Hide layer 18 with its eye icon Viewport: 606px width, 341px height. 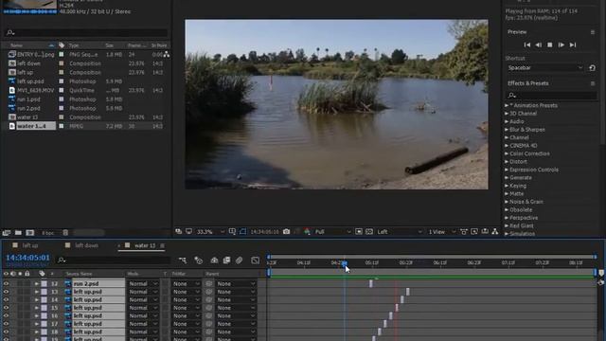[6, 332]
